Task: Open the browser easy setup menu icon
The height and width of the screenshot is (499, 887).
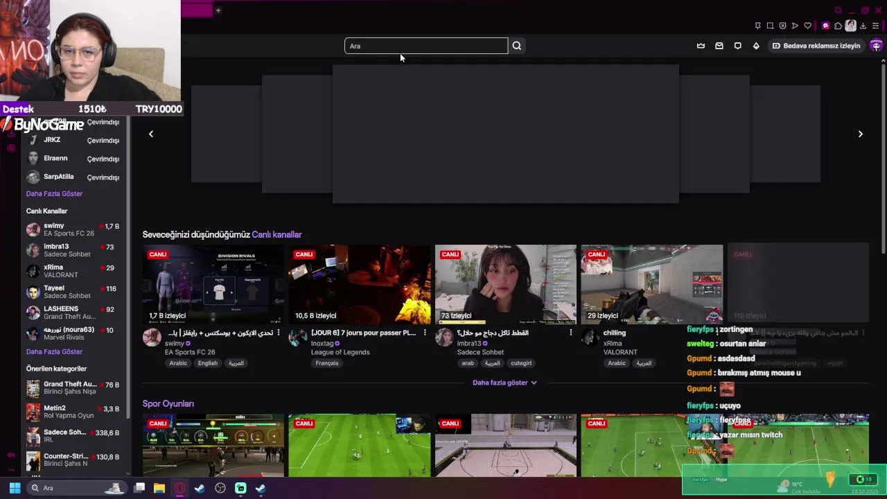Action: pyautogui.click(x=875, y=26)
